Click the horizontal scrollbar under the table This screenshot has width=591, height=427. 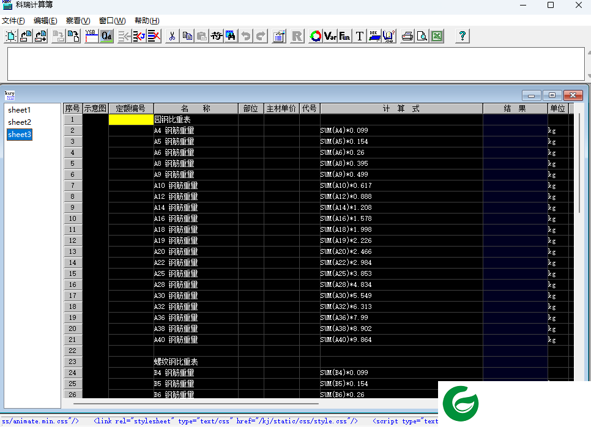pos(196,404)
